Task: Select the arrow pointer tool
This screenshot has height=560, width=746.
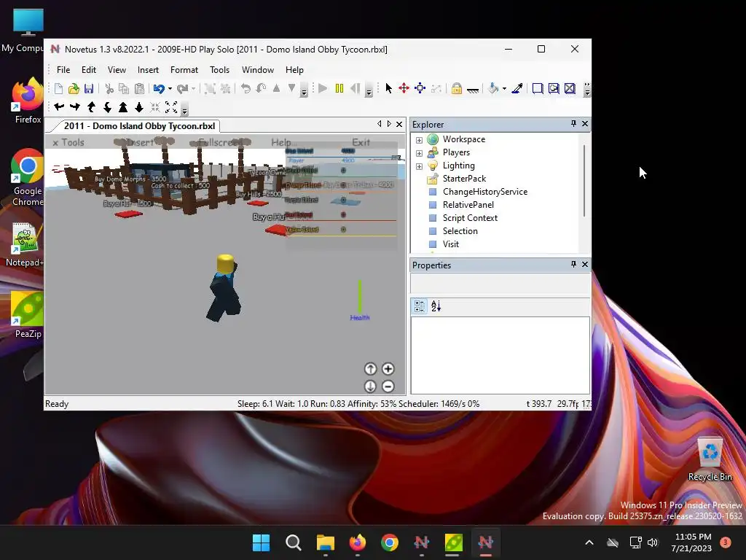Action: coord(389,88)
